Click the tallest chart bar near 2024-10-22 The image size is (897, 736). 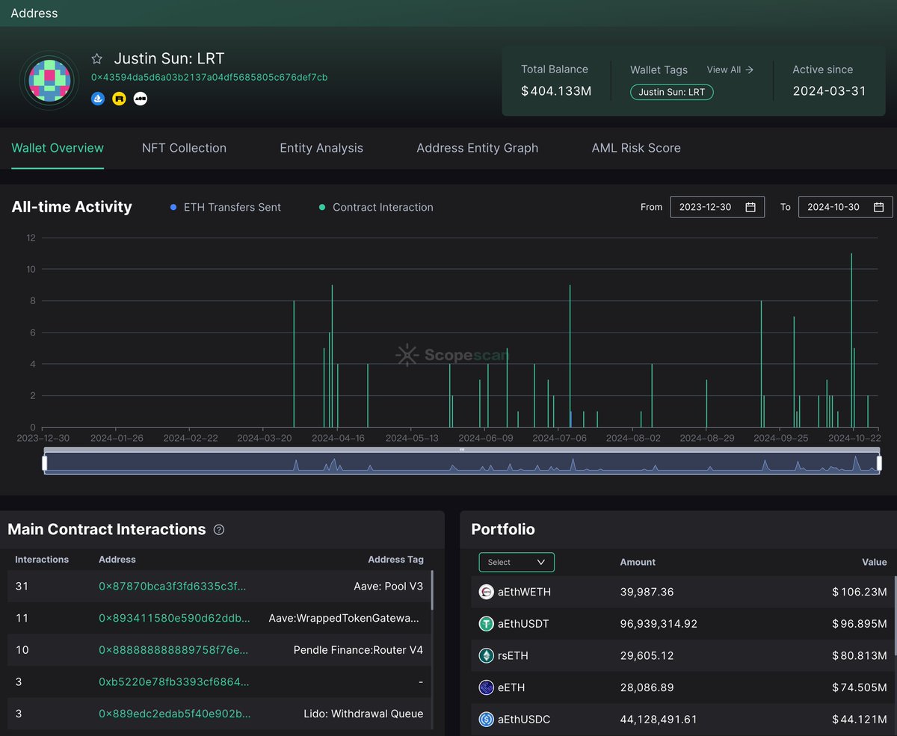851,340
